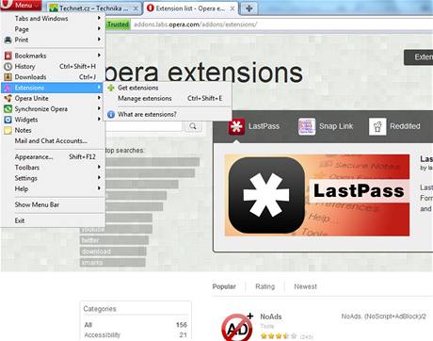Expand the Settings submenu arrow
The width and height of the screenshot is (433, 341).
coord(99,178)
